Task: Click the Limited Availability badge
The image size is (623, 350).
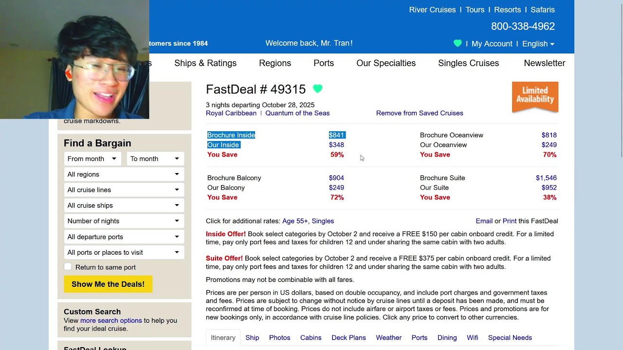Action: [535, 97]
